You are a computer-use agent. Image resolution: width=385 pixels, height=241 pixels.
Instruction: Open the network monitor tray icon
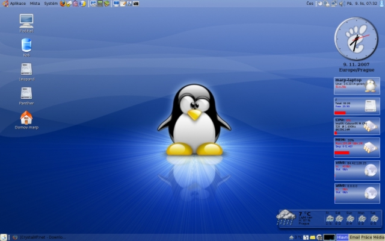[334, 4]
